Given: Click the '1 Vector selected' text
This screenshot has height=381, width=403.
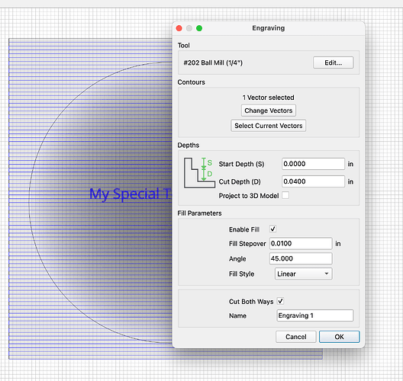Looking at the screenshot, I should coord(269,98).
